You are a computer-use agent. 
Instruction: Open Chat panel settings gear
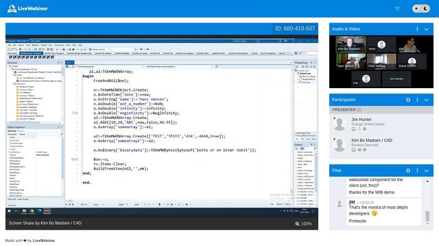click(408, 170)
